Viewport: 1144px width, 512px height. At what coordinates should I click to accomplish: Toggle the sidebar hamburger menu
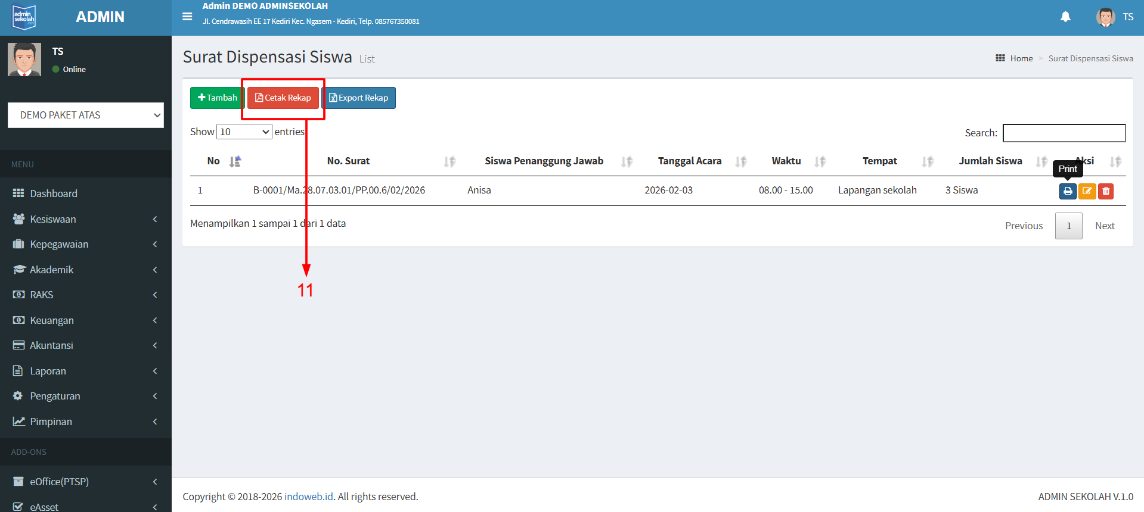click(187, 17)
